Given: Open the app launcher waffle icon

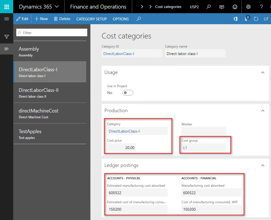Looking at the screenshot, I should click(x=7, y=7).
